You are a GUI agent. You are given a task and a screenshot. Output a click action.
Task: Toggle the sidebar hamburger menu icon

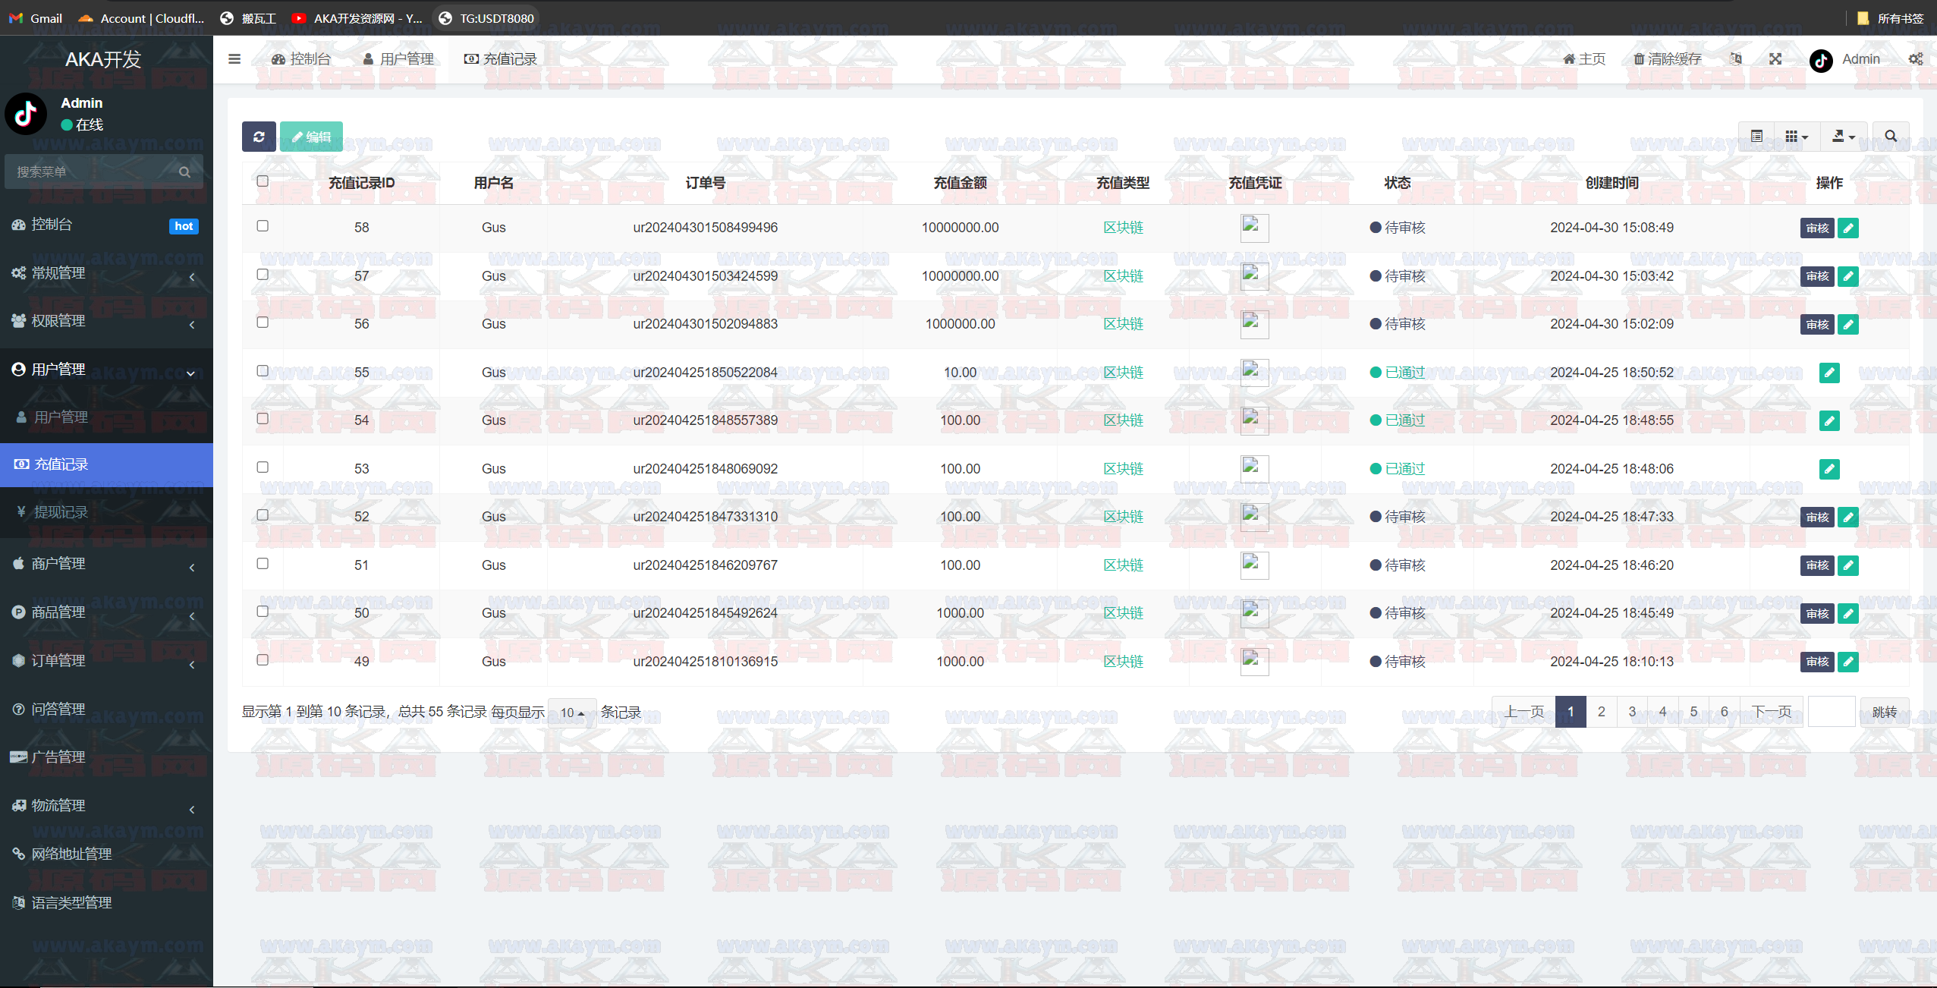tap(234, 59)
